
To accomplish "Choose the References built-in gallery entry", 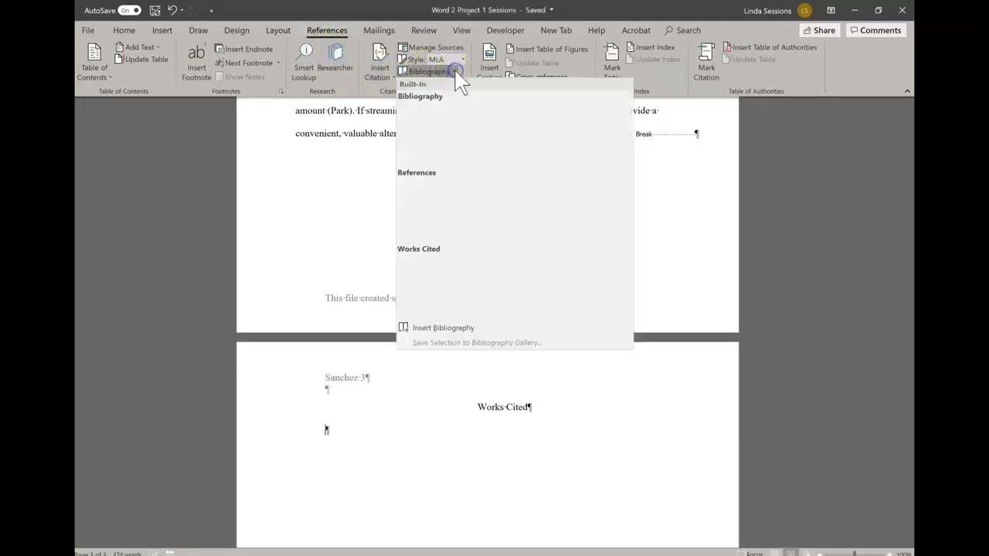I will [515, 205].
